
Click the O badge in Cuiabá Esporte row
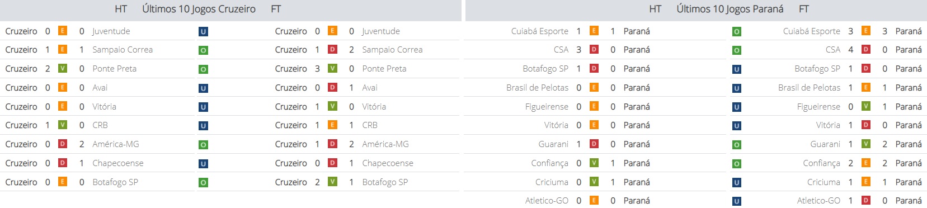click(737, 32)
